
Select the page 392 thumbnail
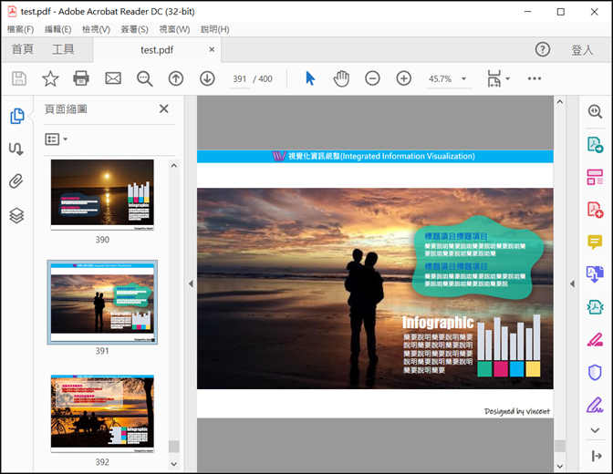[x=102, y=414]
